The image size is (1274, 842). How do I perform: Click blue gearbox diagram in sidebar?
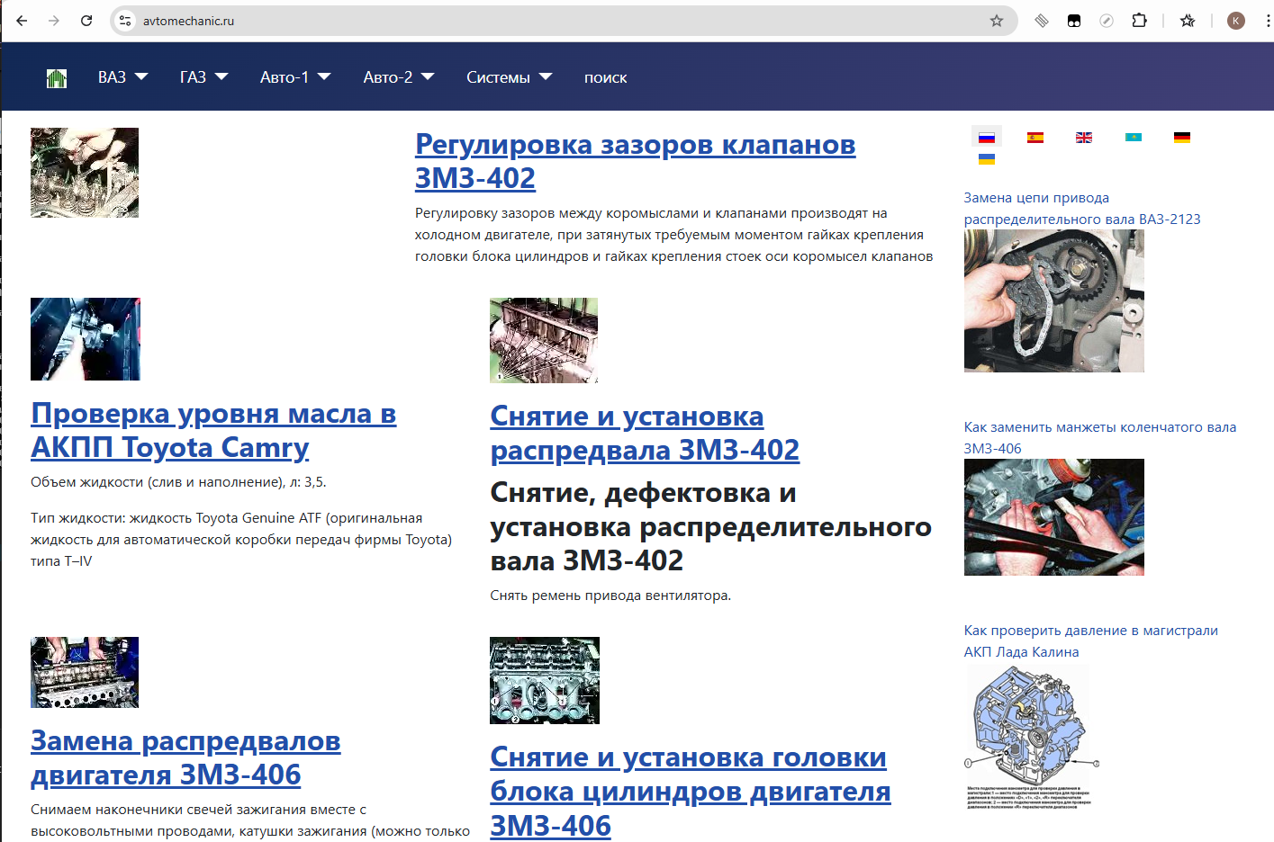point(1032,737)
